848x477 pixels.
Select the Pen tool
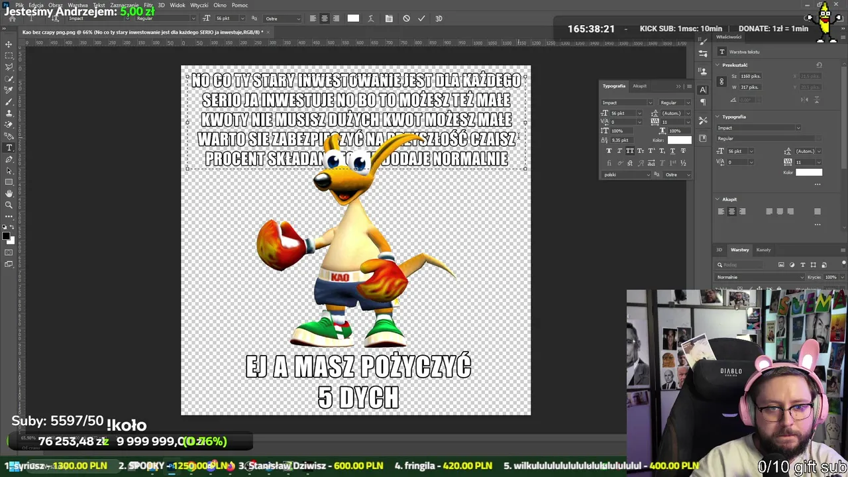[x=9, y=159]
